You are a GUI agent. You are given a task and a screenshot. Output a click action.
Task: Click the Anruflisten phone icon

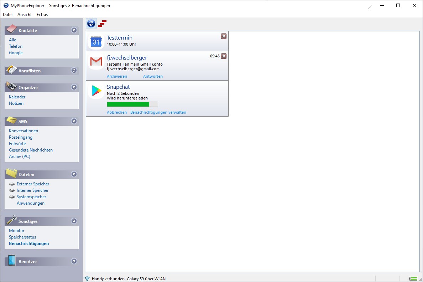click(11, 70)
